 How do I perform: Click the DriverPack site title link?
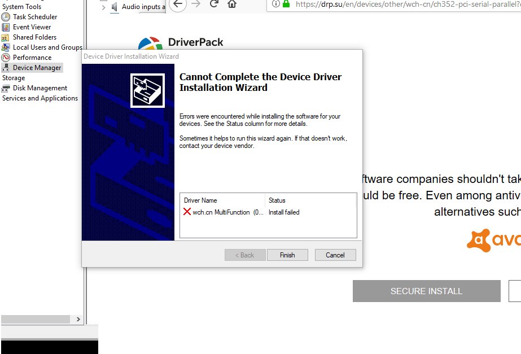coord(196,42)
